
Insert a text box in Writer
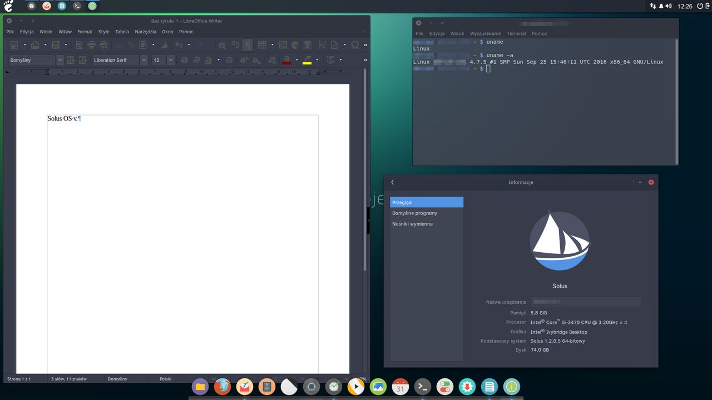pyautogui.click(x=308, y=44)
